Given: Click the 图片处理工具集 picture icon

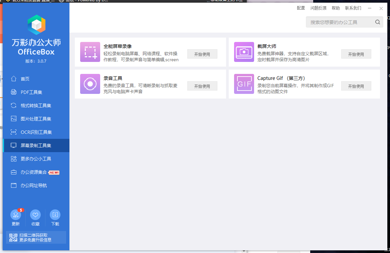Looking at the screenshot, I should click(x=14, y=119).
